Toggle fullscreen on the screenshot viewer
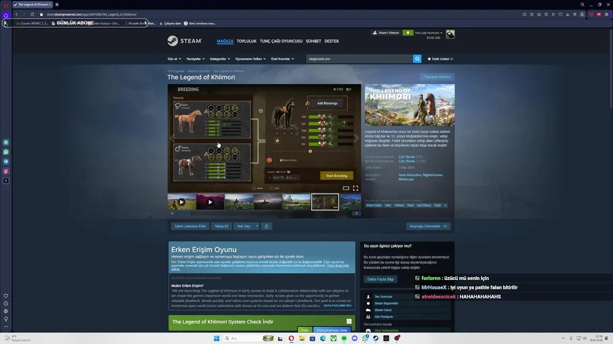This screenshot has height=344, width=613. (355, 188)
